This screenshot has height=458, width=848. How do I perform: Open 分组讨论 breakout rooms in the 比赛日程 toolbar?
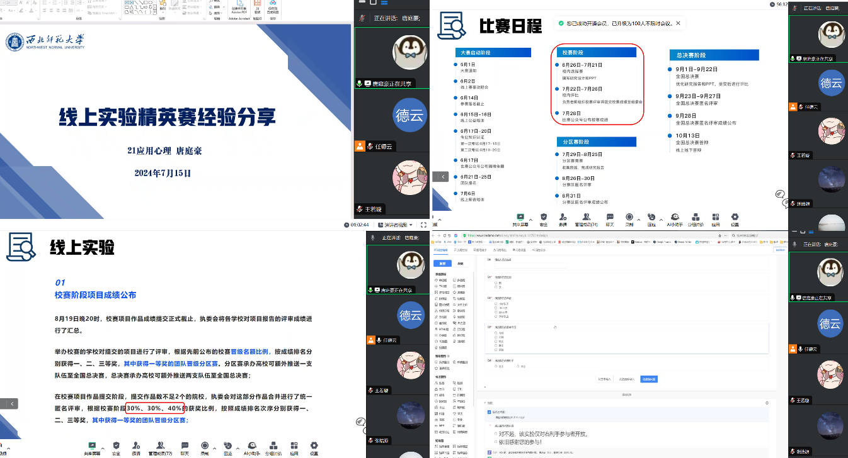[695, 218]
